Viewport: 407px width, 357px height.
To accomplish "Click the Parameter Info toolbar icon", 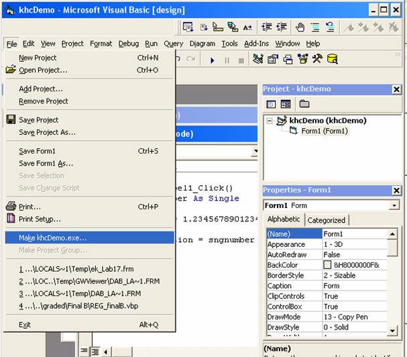I will click(x=233, y=27).
